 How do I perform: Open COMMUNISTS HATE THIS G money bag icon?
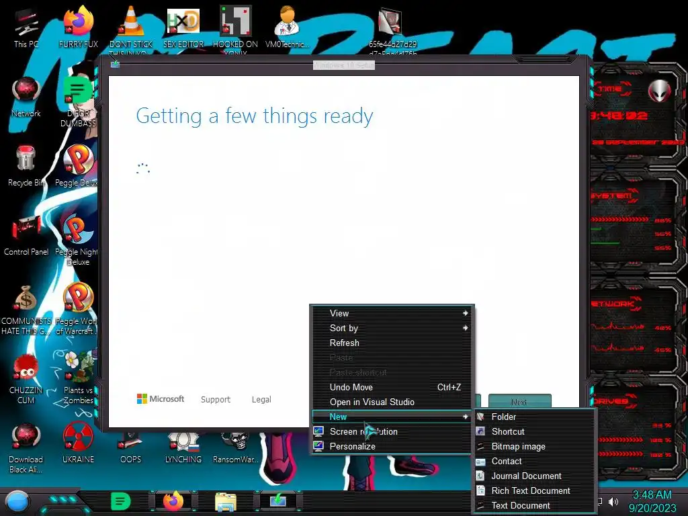pos(26,309)
